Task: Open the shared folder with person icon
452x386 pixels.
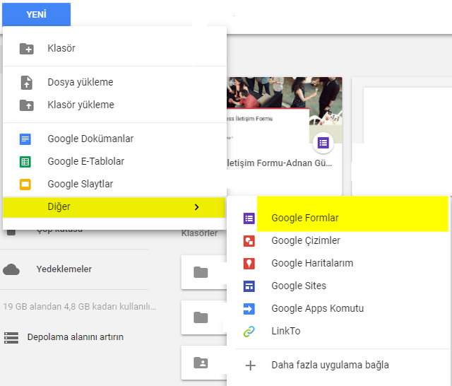Action: [204, 363]
